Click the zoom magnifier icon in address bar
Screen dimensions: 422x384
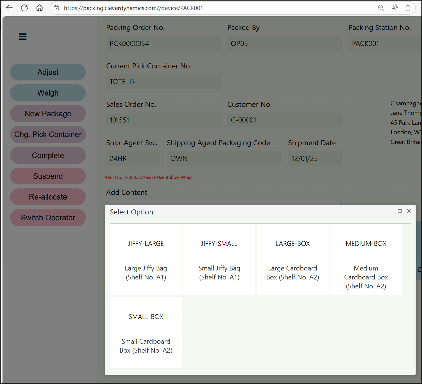coord(381,8)
